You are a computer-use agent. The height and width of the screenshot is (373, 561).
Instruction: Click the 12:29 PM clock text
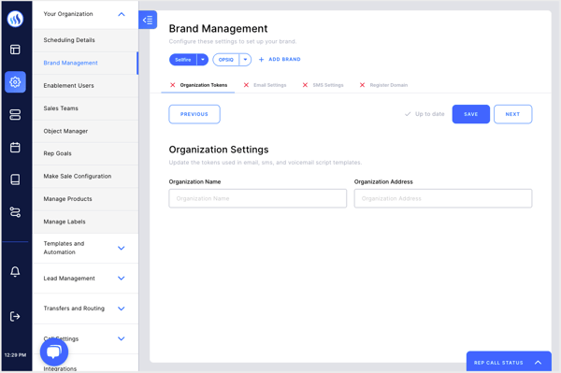tap(15, 355)
